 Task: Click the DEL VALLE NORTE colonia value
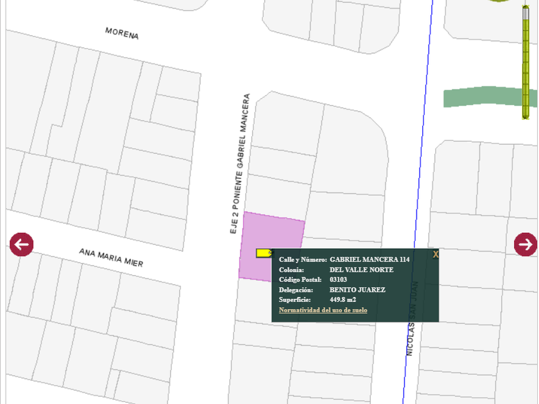click(361, 269)
